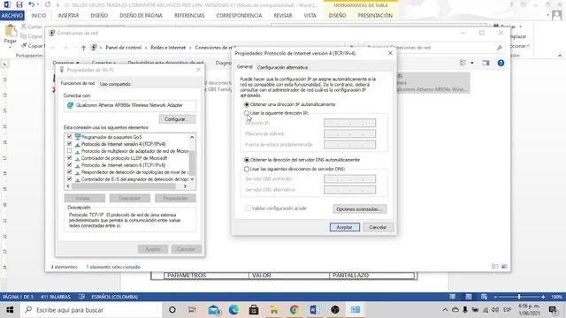Screen dimensions: 566x318
Task: Open the Undo history dropdown arrow
Action: click(x=38, y=4)
